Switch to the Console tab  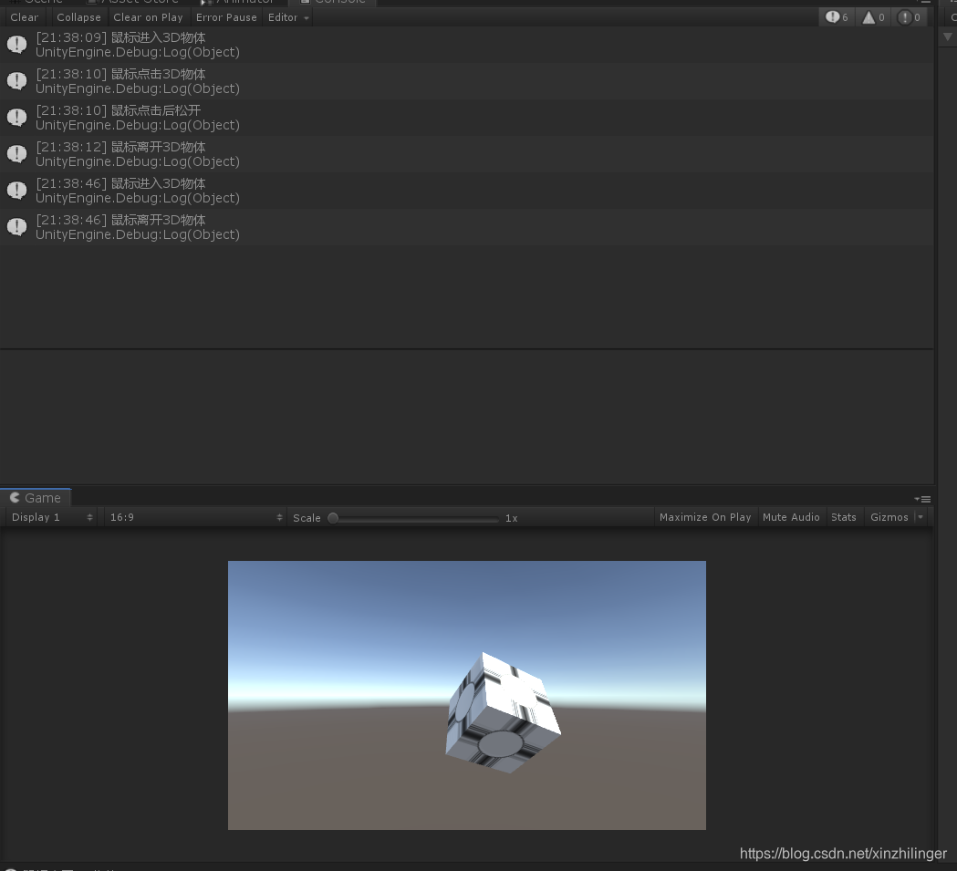point(333,2)
